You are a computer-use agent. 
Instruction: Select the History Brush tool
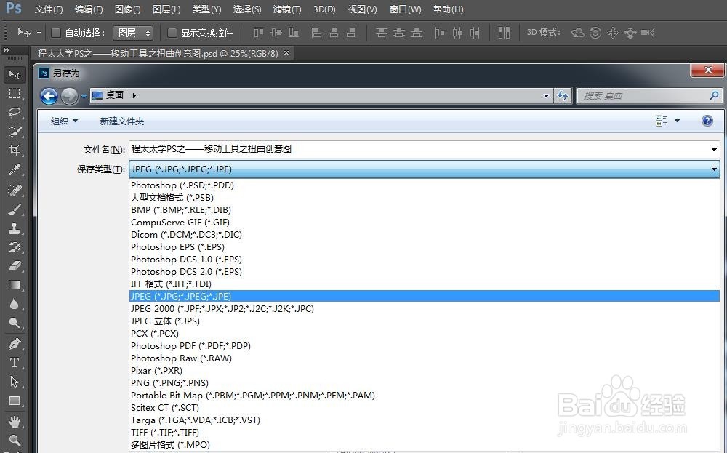tap(15, 247)
